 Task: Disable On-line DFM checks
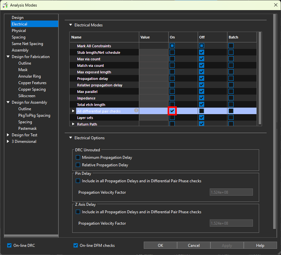[76, 245]
